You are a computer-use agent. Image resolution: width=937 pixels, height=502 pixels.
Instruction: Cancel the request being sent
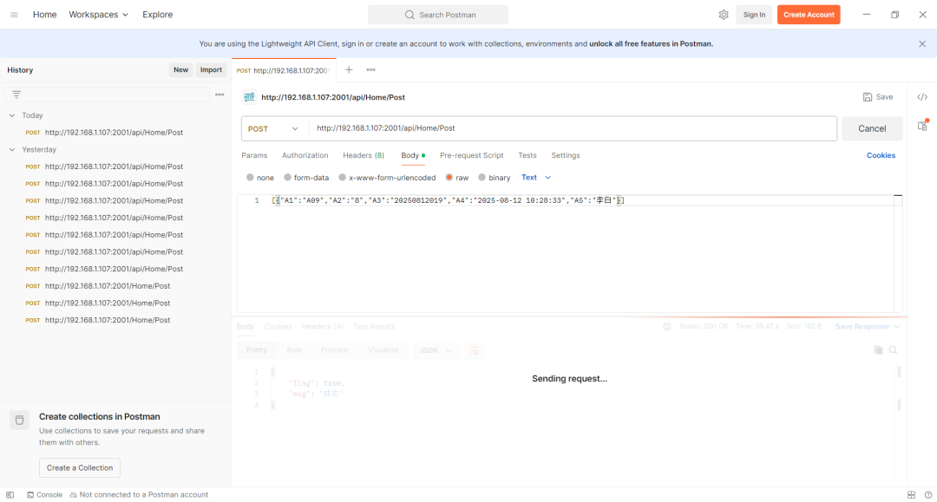click(871, 128)
